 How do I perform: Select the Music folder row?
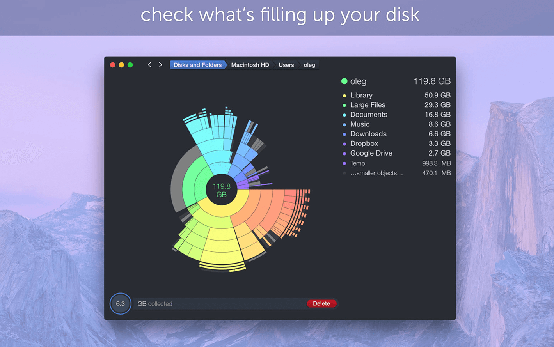[396, 124]
